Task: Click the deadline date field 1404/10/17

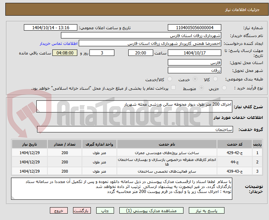Action: click(x=195, y=53)
